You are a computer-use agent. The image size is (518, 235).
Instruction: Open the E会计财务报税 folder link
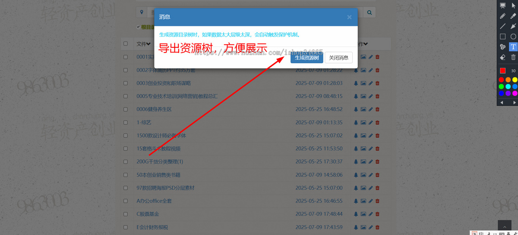(x=152, y=227)
